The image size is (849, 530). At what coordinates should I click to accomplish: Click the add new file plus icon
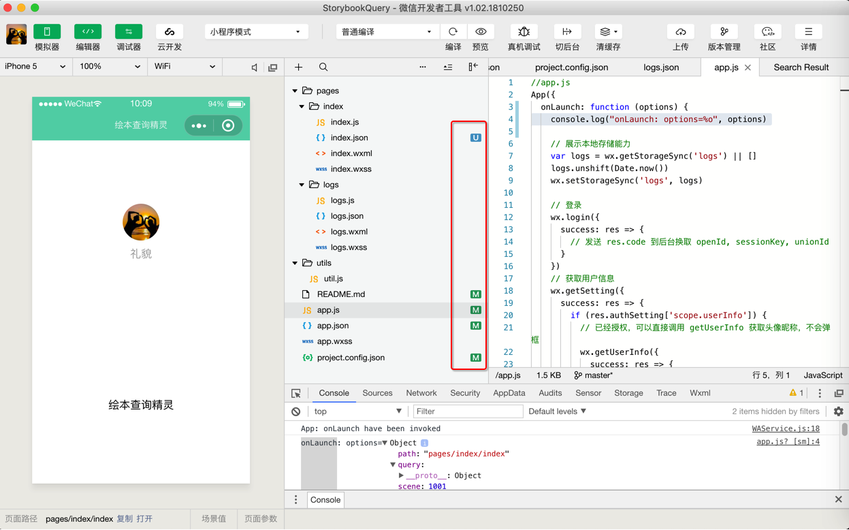tap(298, 67)
